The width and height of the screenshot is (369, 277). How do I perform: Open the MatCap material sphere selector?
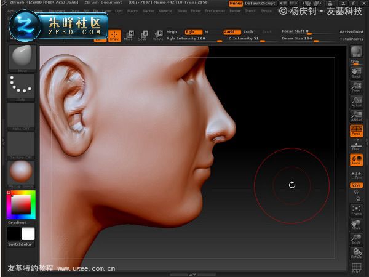(21, 174)
